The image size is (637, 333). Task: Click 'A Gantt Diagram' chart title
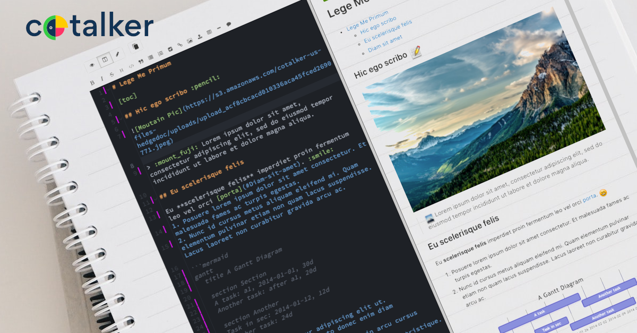(561, 288)
